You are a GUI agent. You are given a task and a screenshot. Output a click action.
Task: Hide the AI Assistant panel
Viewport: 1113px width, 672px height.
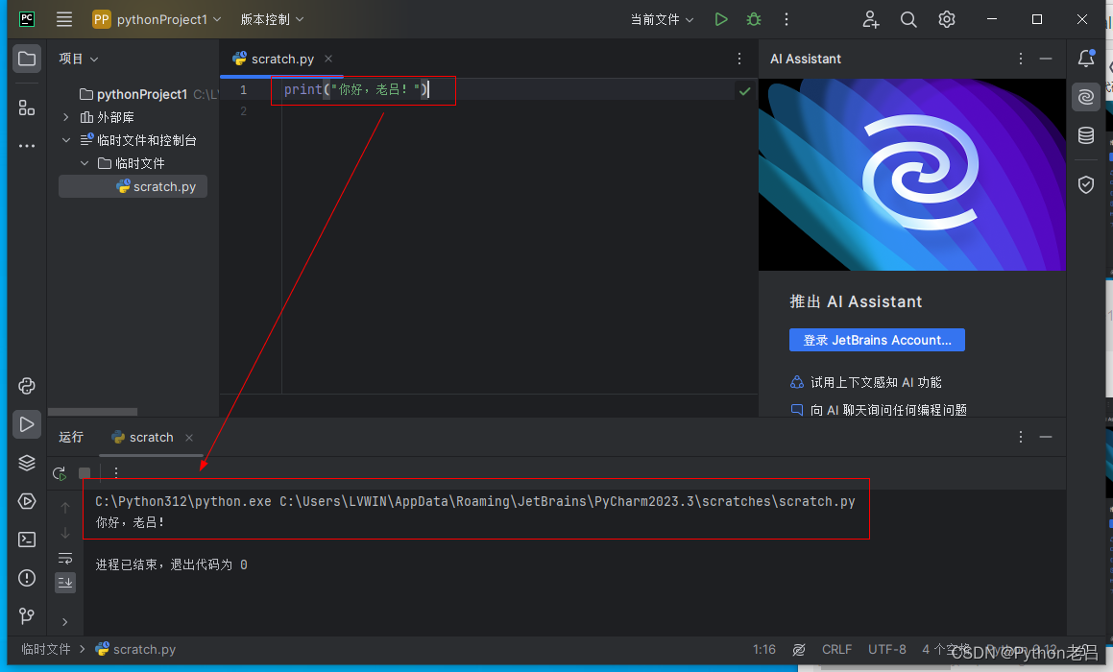[1046, 59]
